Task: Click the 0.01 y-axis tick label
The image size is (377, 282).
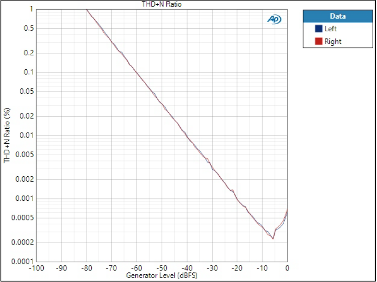Action: [x=27, y=135]
